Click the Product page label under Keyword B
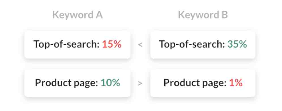 [195, 83]
